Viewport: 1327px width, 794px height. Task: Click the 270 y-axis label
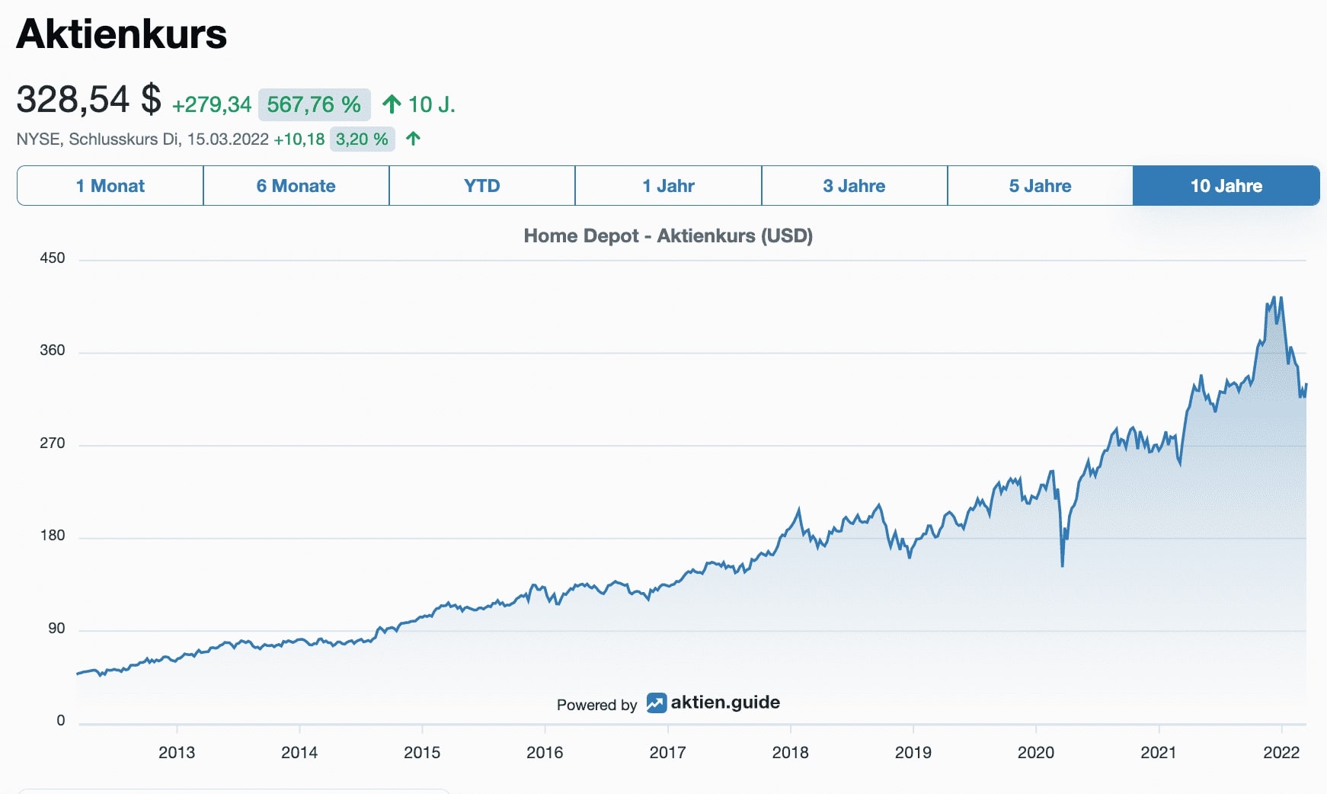(x=53, y=443)
